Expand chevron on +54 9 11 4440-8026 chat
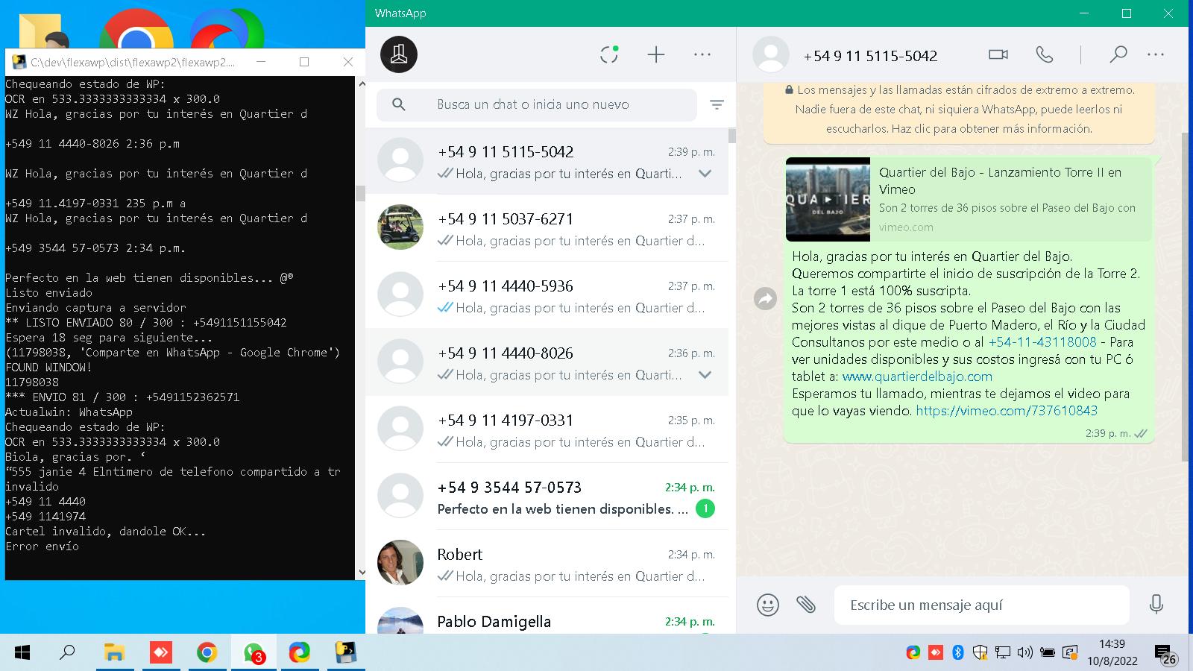Viewport: 1193px width, 671px height. click(705, 375)
